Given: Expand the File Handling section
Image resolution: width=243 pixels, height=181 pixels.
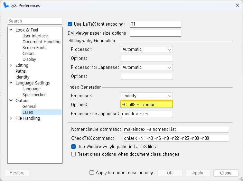Looking at the screenshot, I should coord(11,118).
